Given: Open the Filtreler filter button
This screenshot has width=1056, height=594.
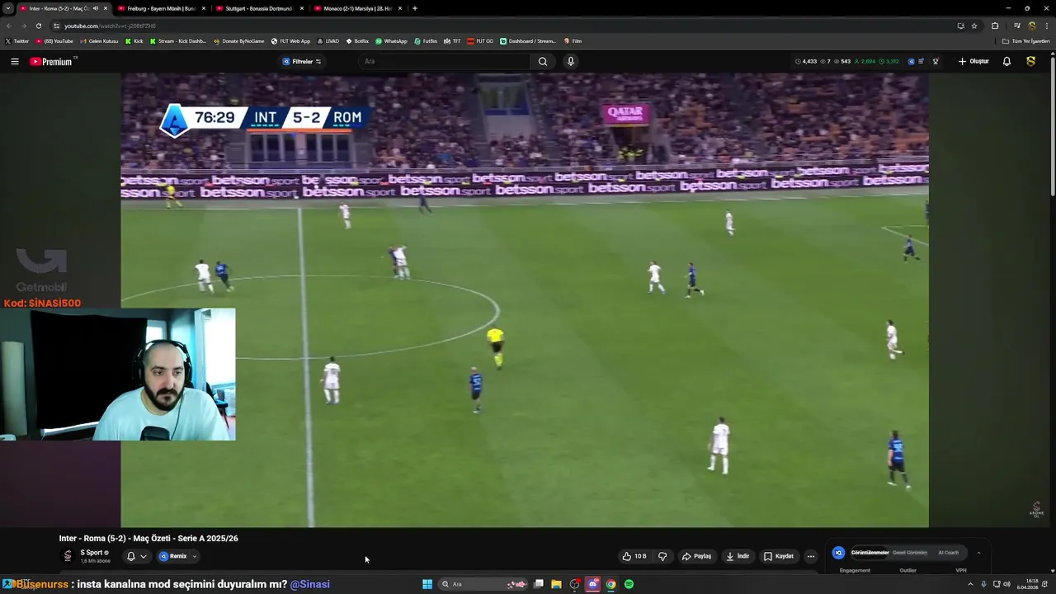Looking at the screenshot, I should [x=302, y=61].
